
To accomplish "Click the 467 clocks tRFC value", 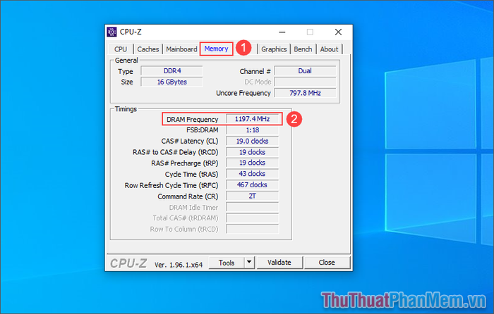I will click(253, 185).
